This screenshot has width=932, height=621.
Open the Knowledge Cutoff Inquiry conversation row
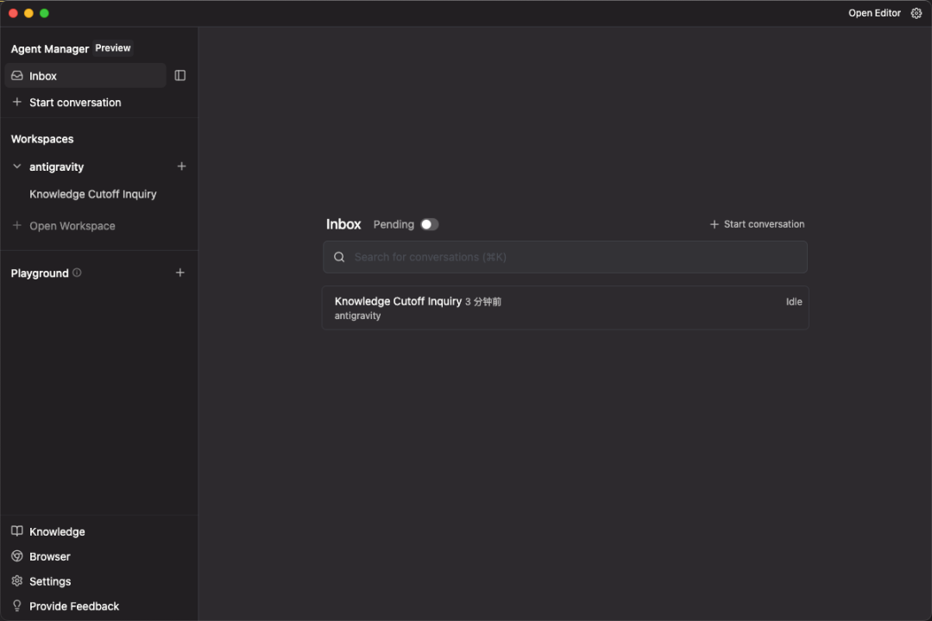point(565,308)
